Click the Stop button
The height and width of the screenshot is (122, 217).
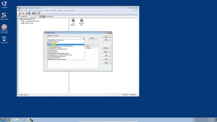pos(106,59)
